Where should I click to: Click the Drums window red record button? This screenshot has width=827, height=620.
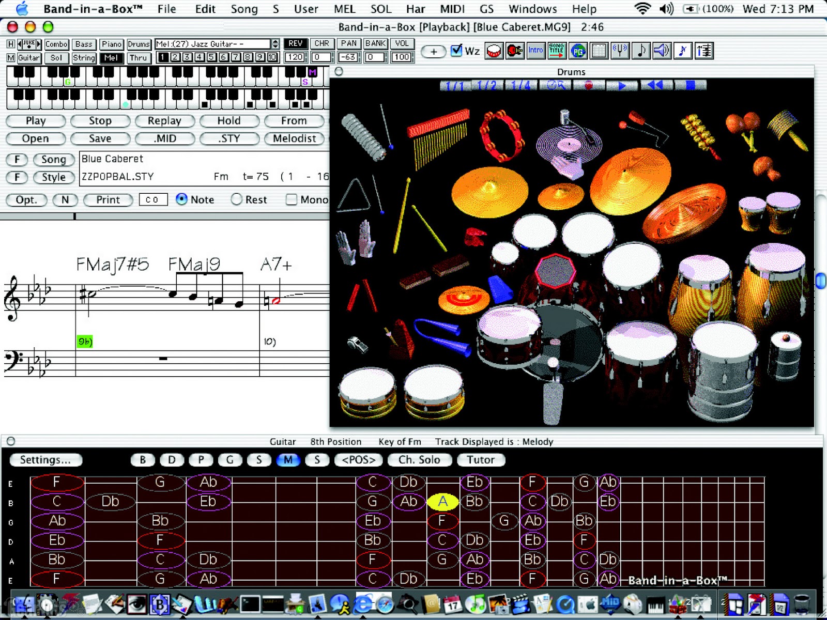click(x=588, y=85)
